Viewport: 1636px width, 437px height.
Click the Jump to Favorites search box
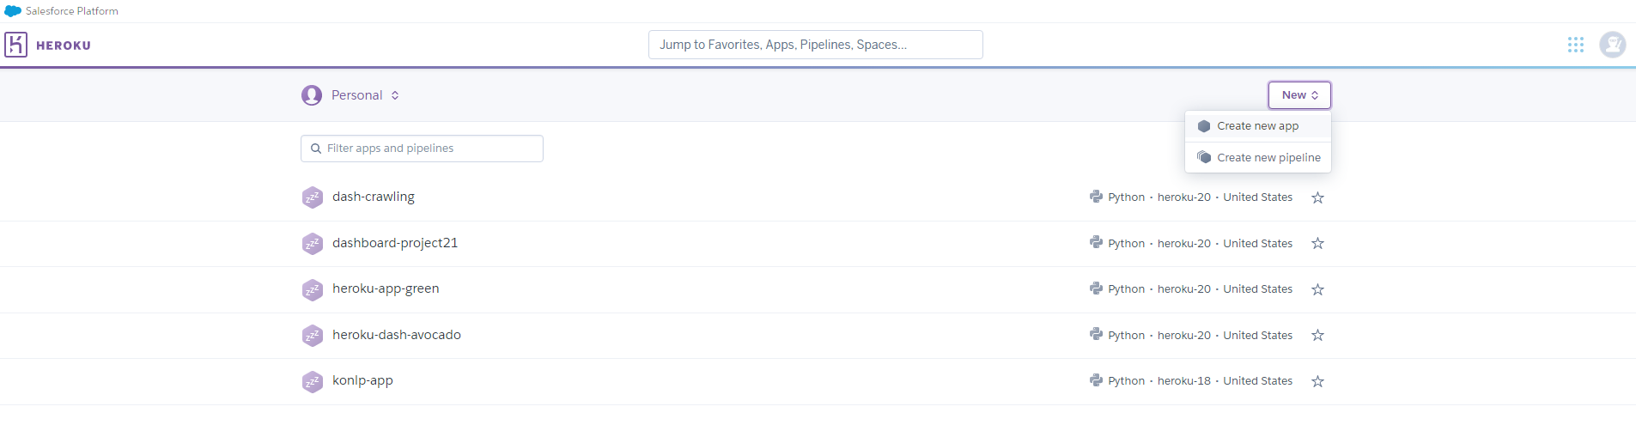pos(816,45)
